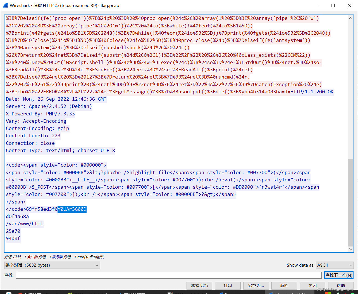The width and height of the screenshot is (358, 294).
Task: Click the stream scrollbar down arrow
Action: [x=351, y=249]
